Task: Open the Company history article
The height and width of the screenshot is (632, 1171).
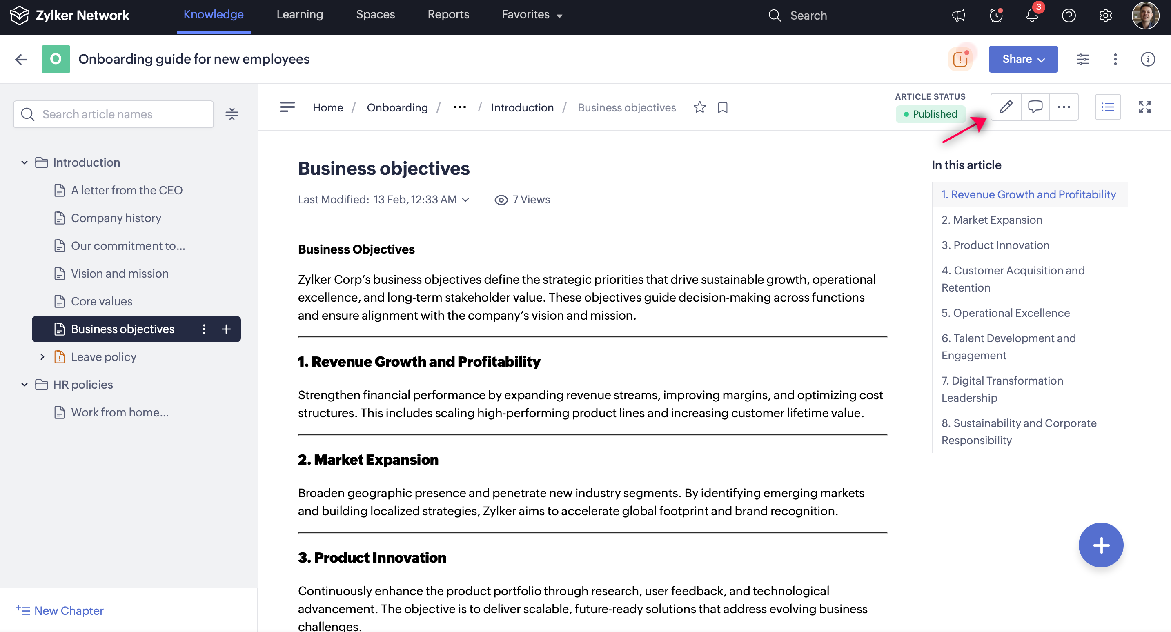Action: click(x=116, y=218)
